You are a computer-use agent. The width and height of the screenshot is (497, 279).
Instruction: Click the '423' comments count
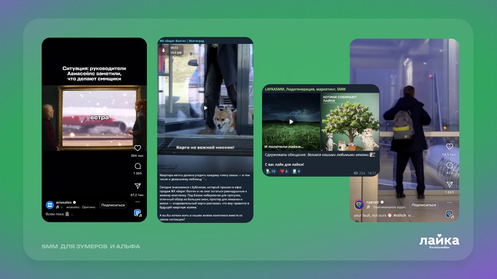[449, 173]
